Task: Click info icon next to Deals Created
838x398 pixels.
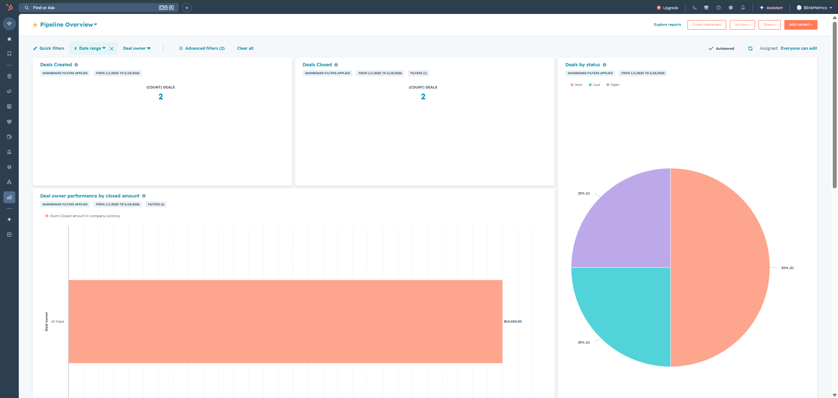Action: tap(76, 65)
